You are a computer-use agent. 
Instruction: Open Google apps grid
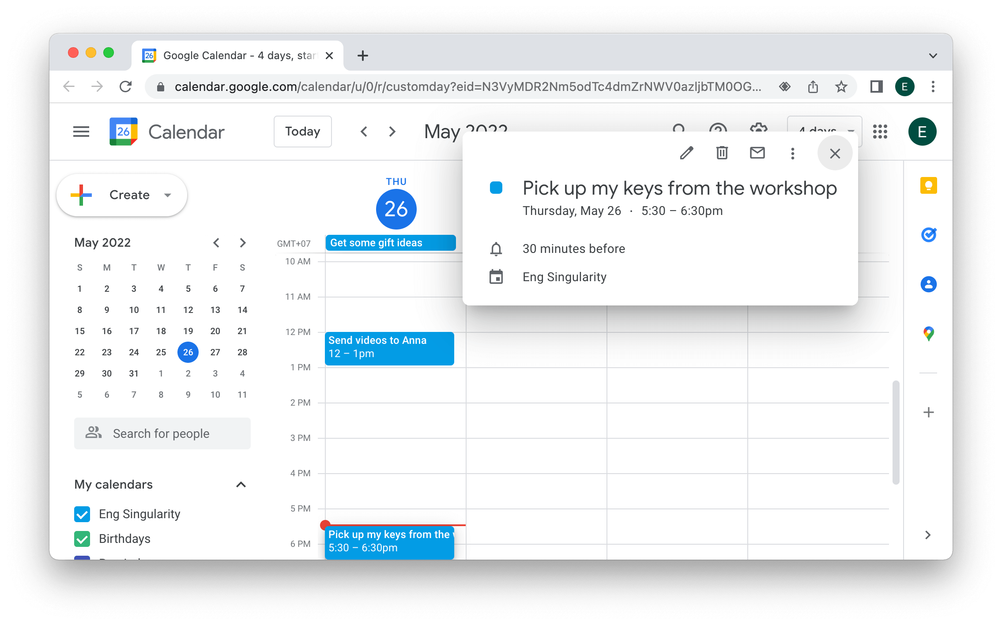pos(880,132)
